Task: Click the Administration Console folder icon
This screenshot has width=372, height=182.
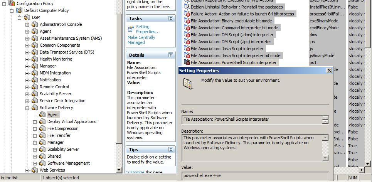Action: (x=35, y=24)
